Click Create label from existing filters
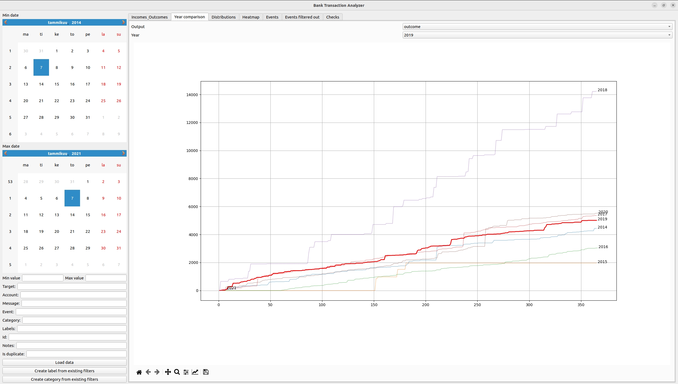This screenshot has height=384, width=678. tap(64, 371)
